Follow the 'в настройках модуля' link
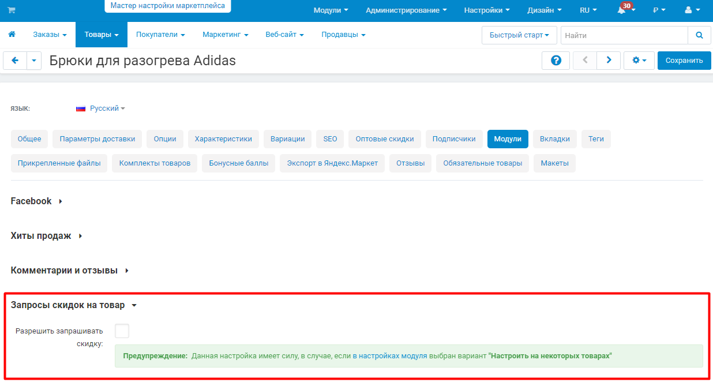The height and width of the screenshot is (386, 713). click(390, 356)
